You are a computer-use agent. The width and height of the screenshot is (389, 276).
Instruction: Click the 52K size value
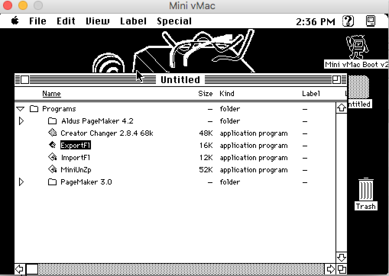tap(206, 170)
